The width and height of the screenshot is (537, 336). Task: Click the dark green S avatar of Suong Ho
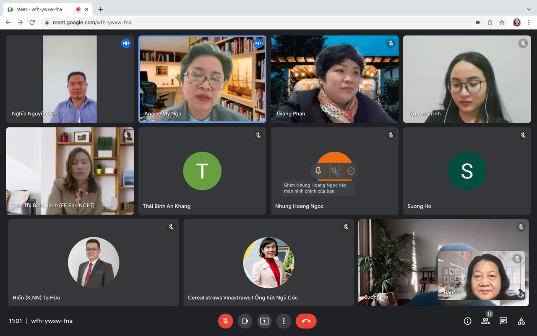[467, 171]
